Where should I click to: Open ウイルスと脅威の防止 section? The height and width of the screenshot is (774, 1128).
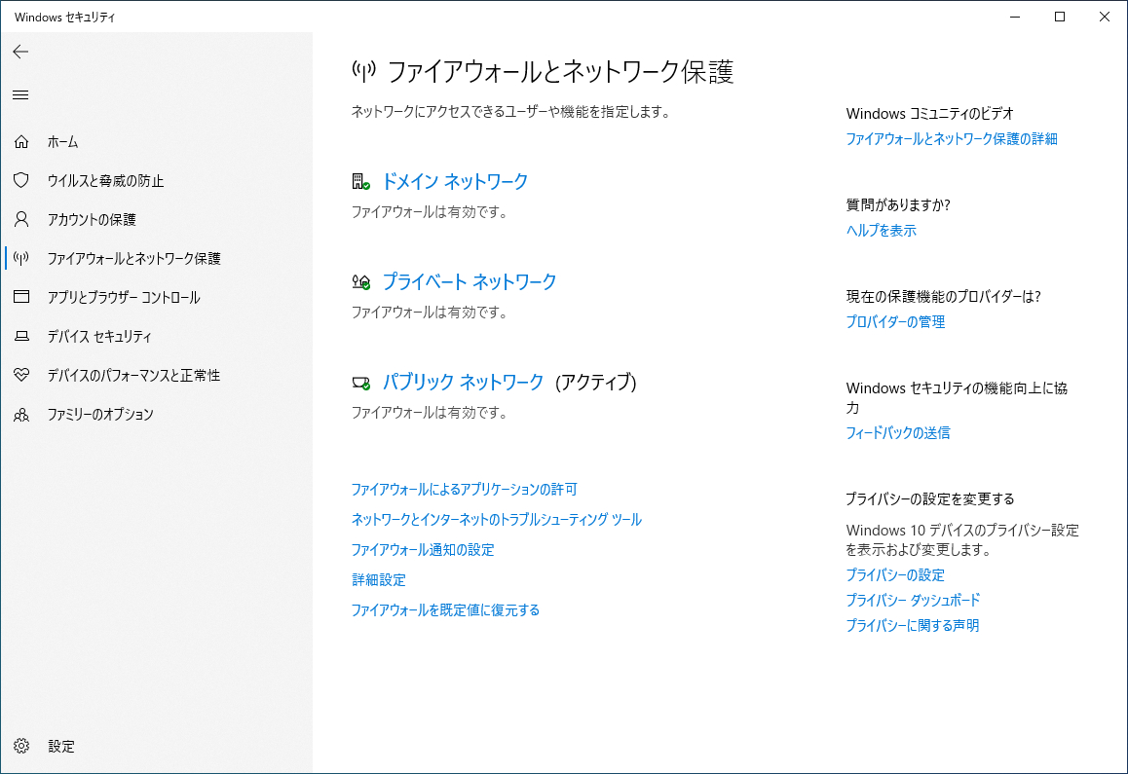(106, 181)
